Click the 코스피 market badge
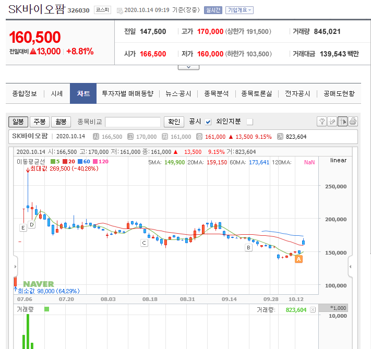Image resolution: width=371 pixels, height=349 pixels. click(x=102, y=10)
